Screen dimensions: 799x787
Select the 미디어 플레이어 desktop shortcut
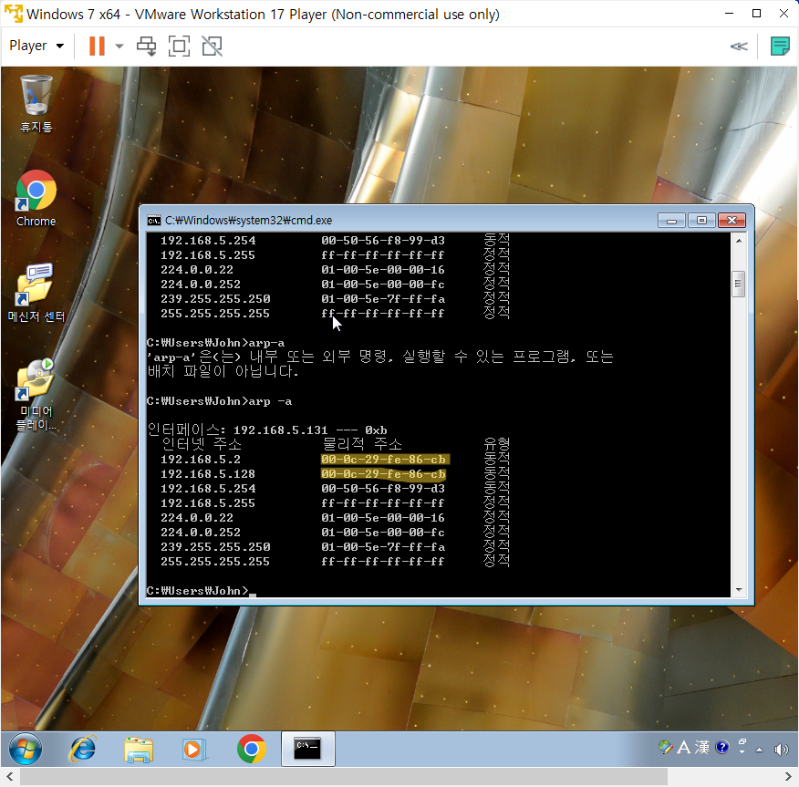pyautogui.click(x=36, y=395)
